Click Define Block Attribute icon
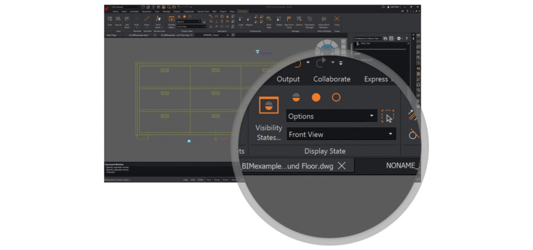 324,21
